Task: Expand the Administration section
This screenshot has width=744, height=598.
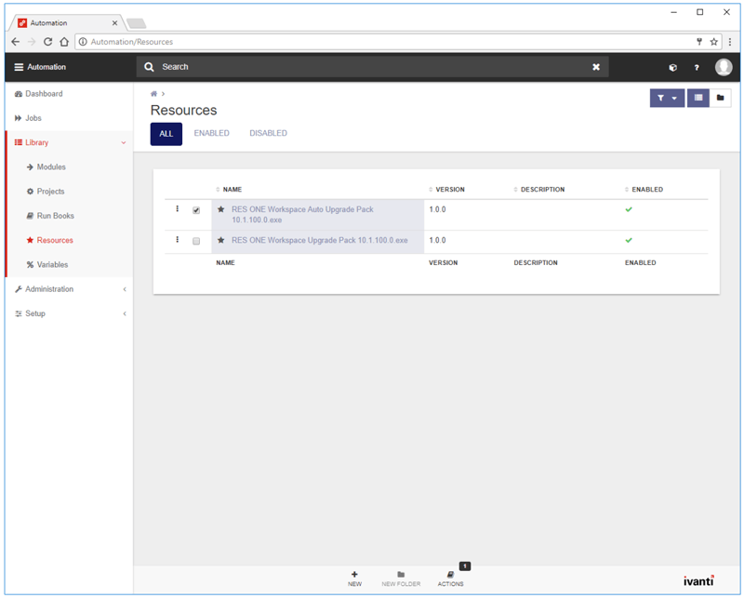Action: pos(69,289)
